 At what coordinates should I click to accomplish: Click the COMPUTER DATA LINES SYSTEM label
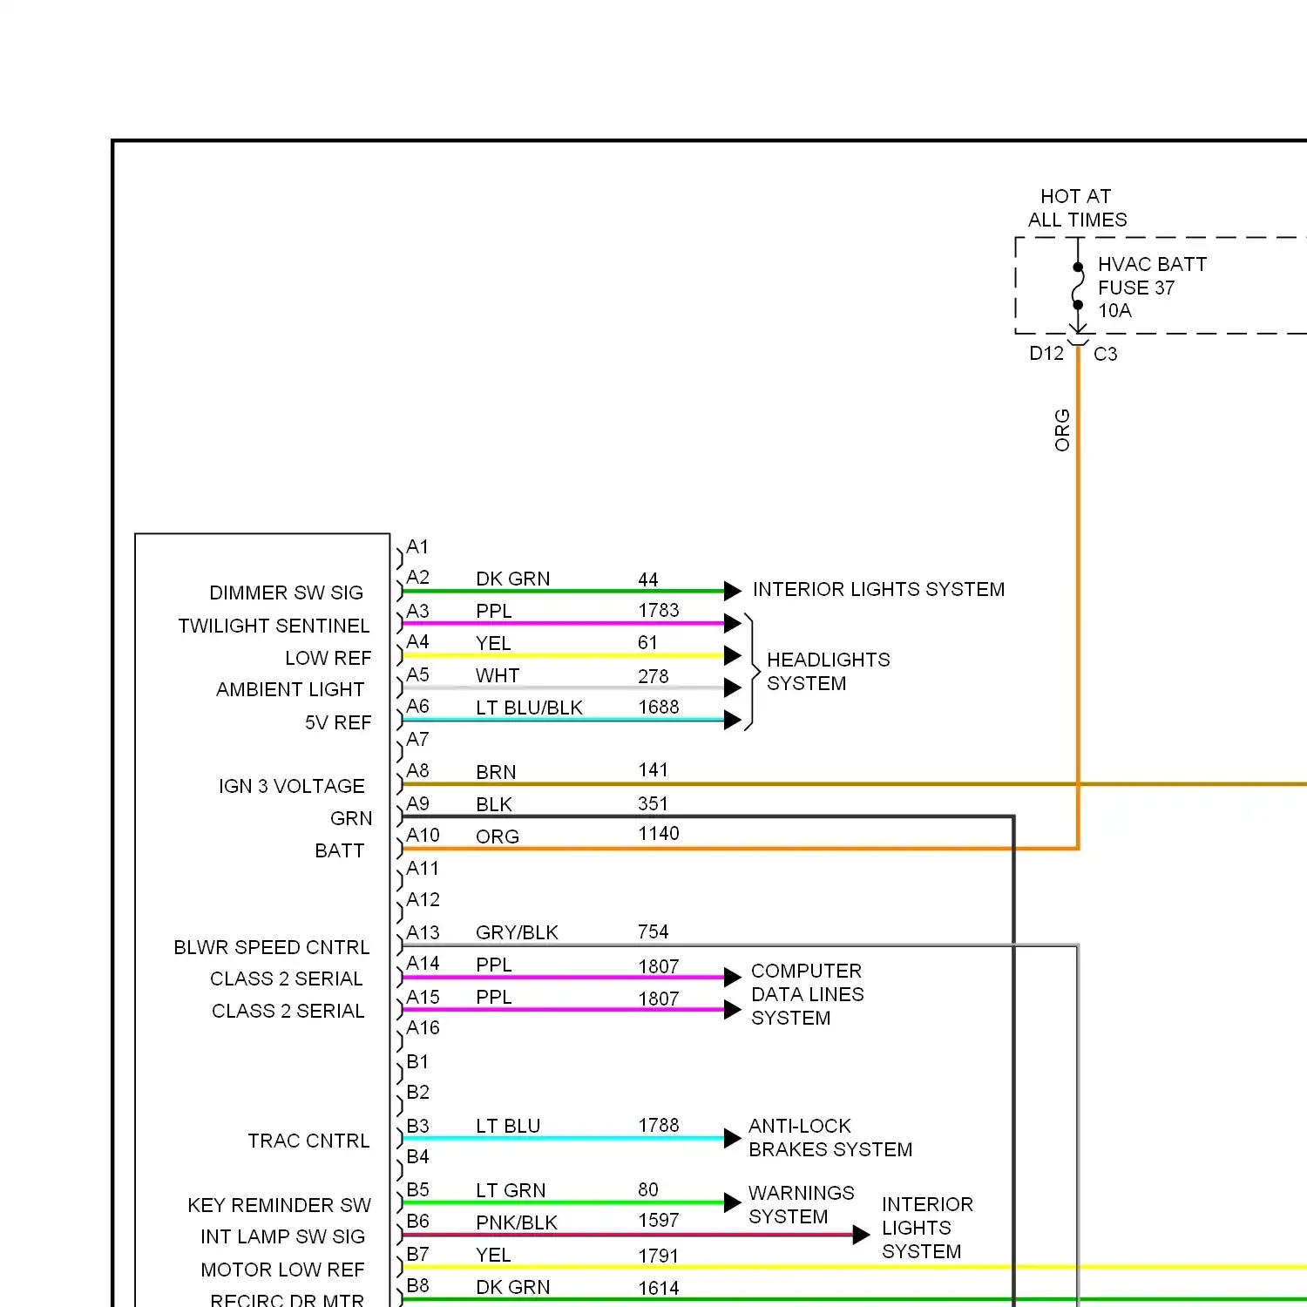click(807, 994)
